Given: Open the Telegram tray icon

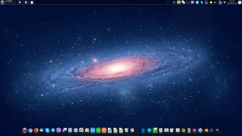Looking at the screenshot, I should click(x=197, y=2).
